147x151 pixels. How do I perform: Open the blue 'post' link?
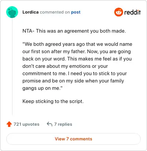[x=76, y=12]
